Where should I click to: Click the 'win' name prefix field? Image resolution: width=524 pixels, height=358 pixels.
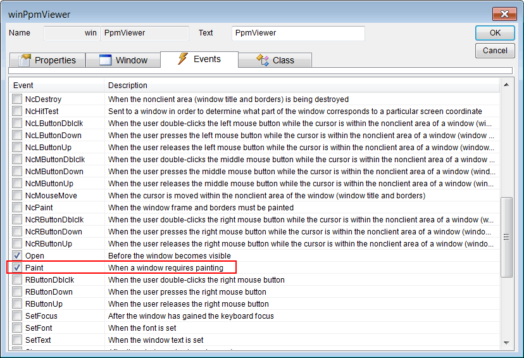pos(72,33)
